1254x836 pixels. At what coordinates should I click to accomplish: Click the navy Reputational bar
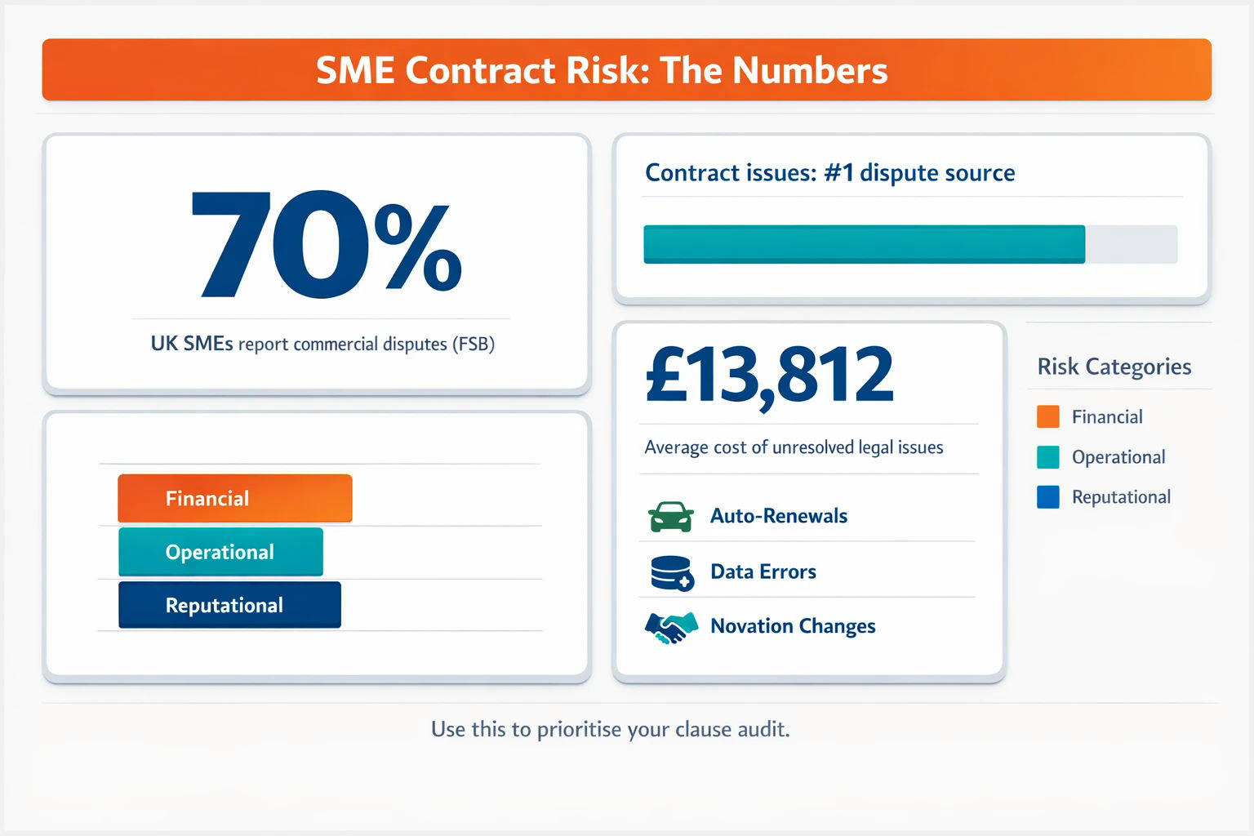coord(229,605)
